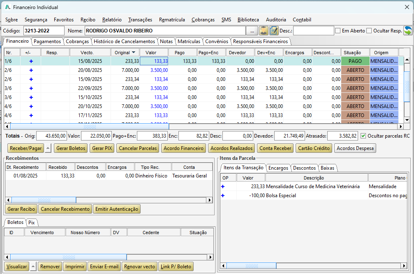This screenshot has height=274, width=414.
Task: Select the PAGO status cell
Action: 355,61
